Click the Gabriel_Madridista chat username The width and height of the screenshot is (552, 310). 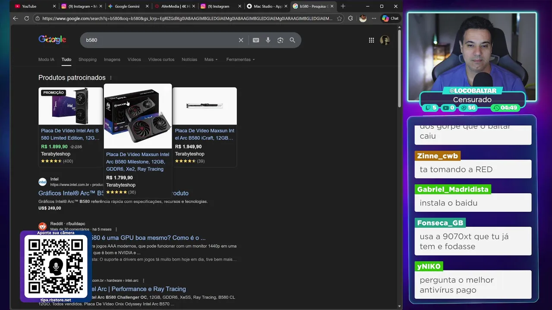[x=453, y=189]
